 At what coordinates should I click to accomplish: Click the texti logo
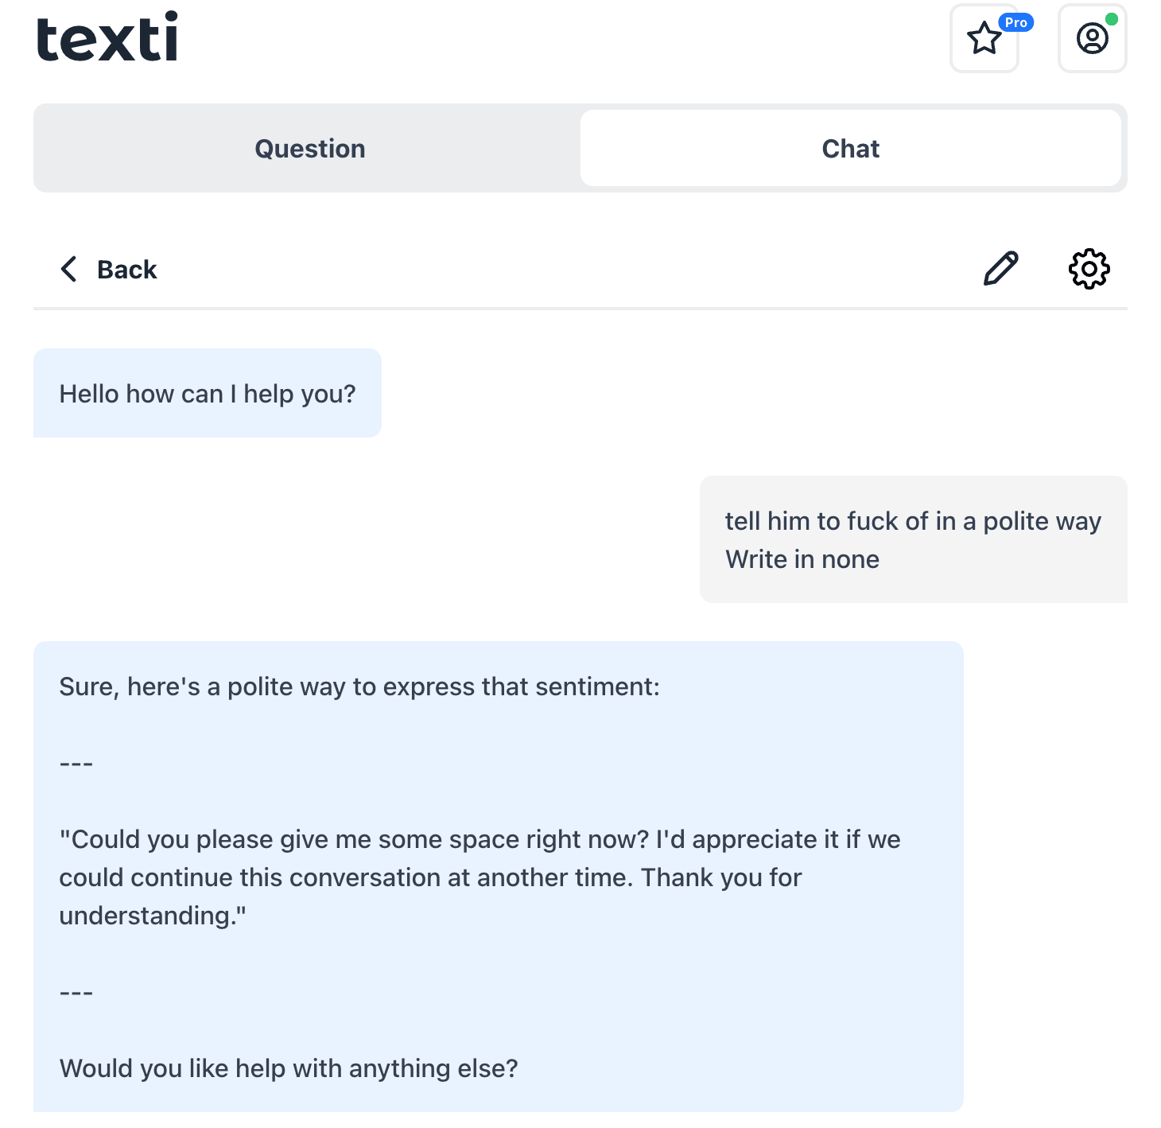(x=107, y=37)
